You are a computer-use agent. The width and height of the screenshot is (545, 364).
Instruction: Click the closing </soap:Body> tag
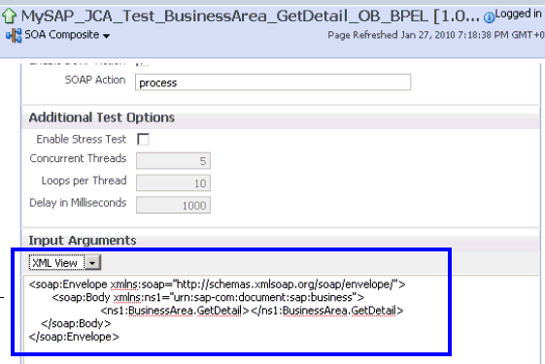point(76,323)
